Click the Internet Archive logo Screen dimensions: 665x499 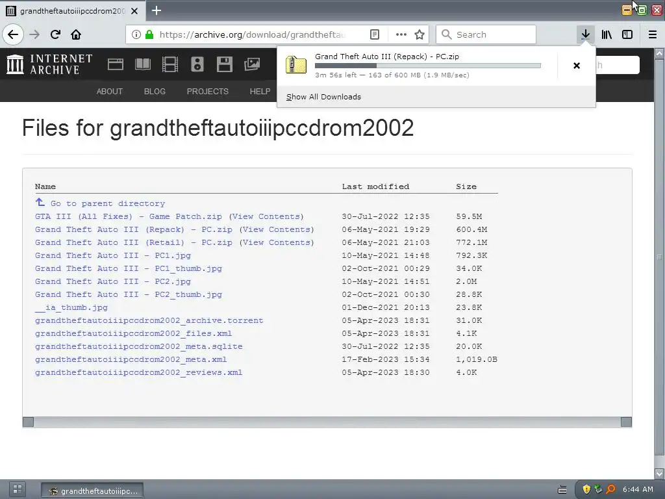click(49, 64)
